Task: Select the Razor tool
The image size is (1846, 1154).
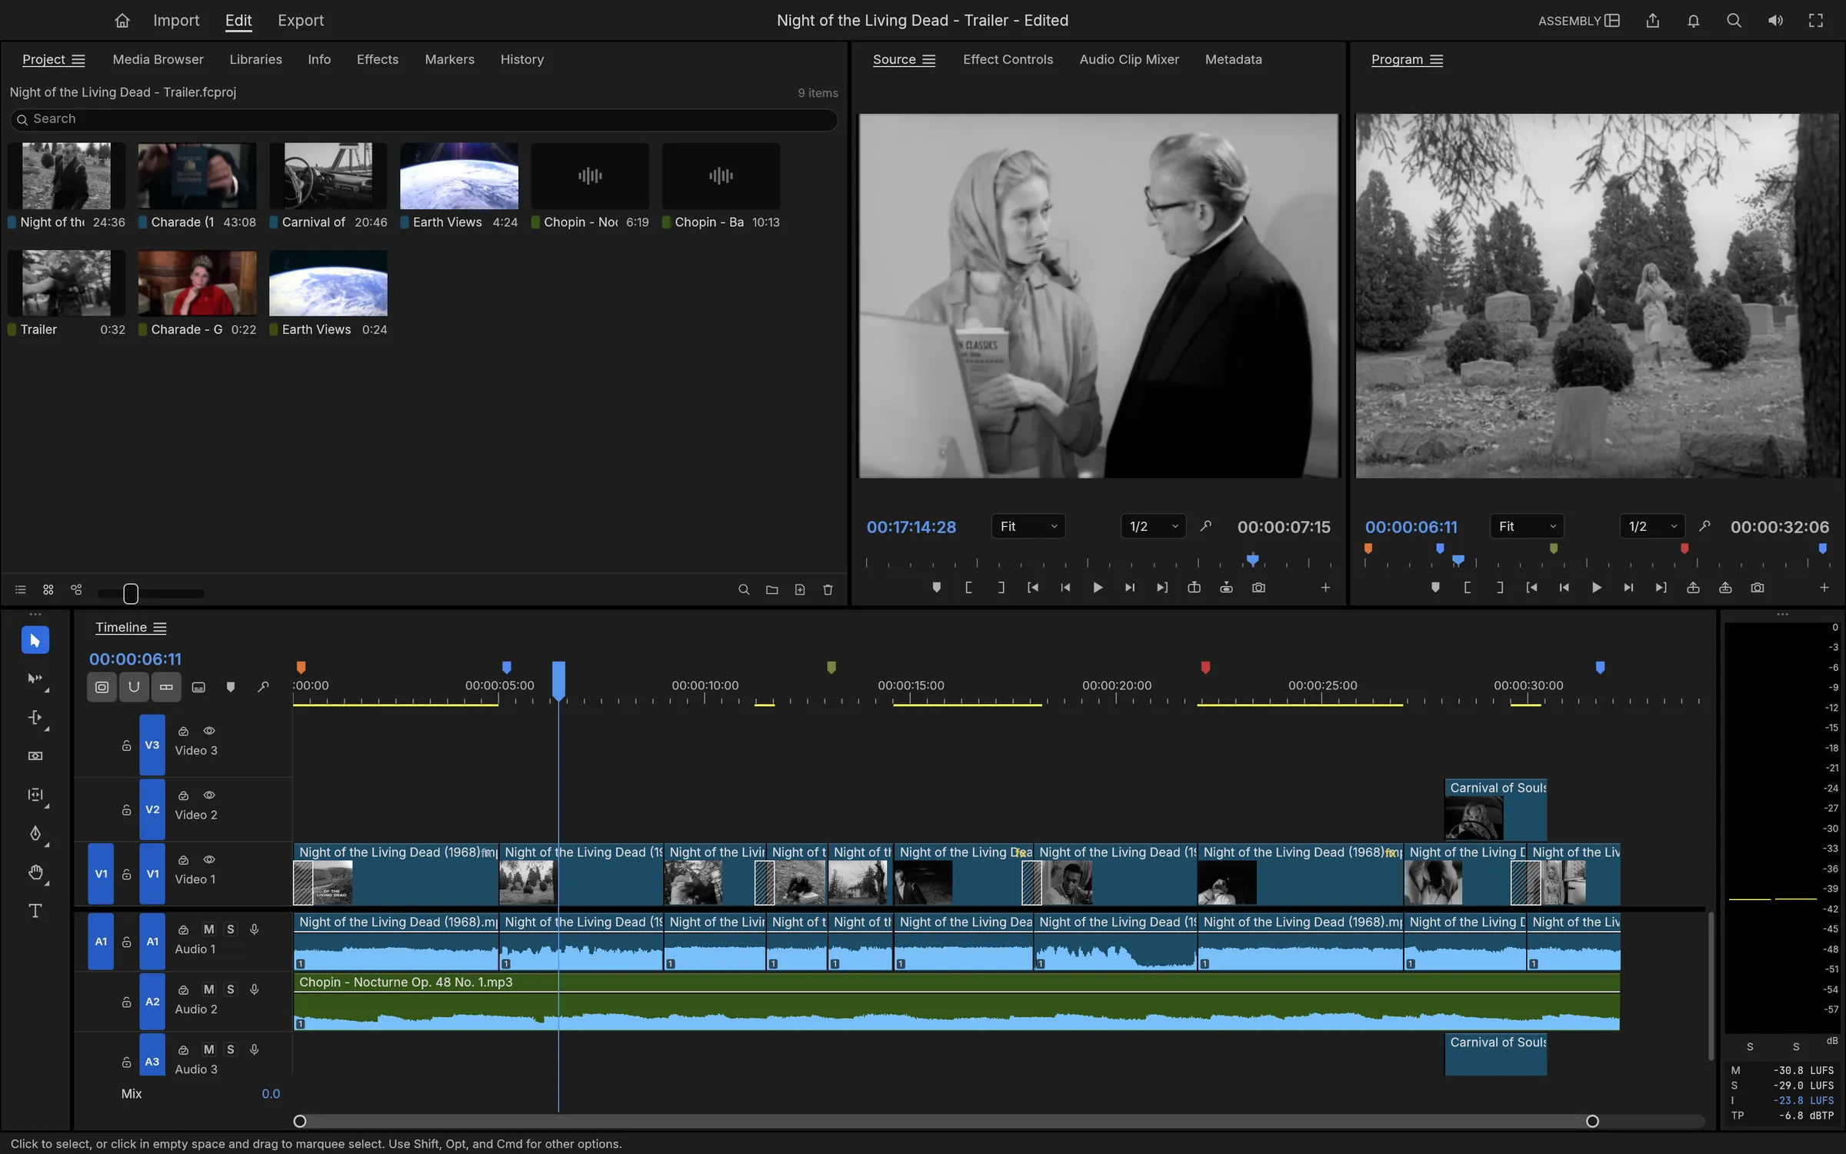Action: click(x=35, y=756)
